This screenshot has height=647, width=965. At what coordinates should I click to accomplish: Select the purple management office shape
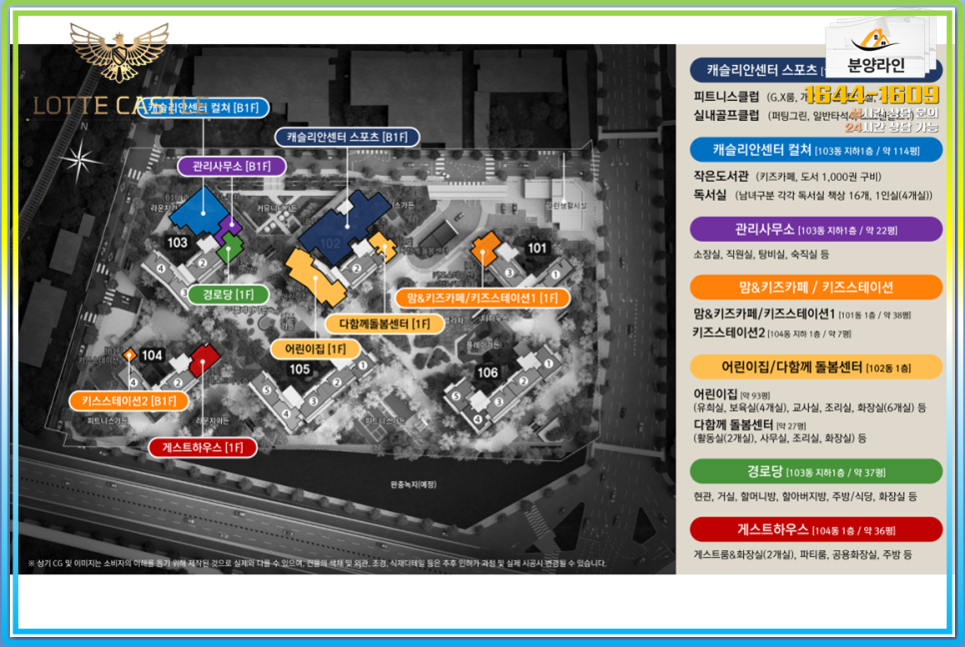[x=229, y=228]
